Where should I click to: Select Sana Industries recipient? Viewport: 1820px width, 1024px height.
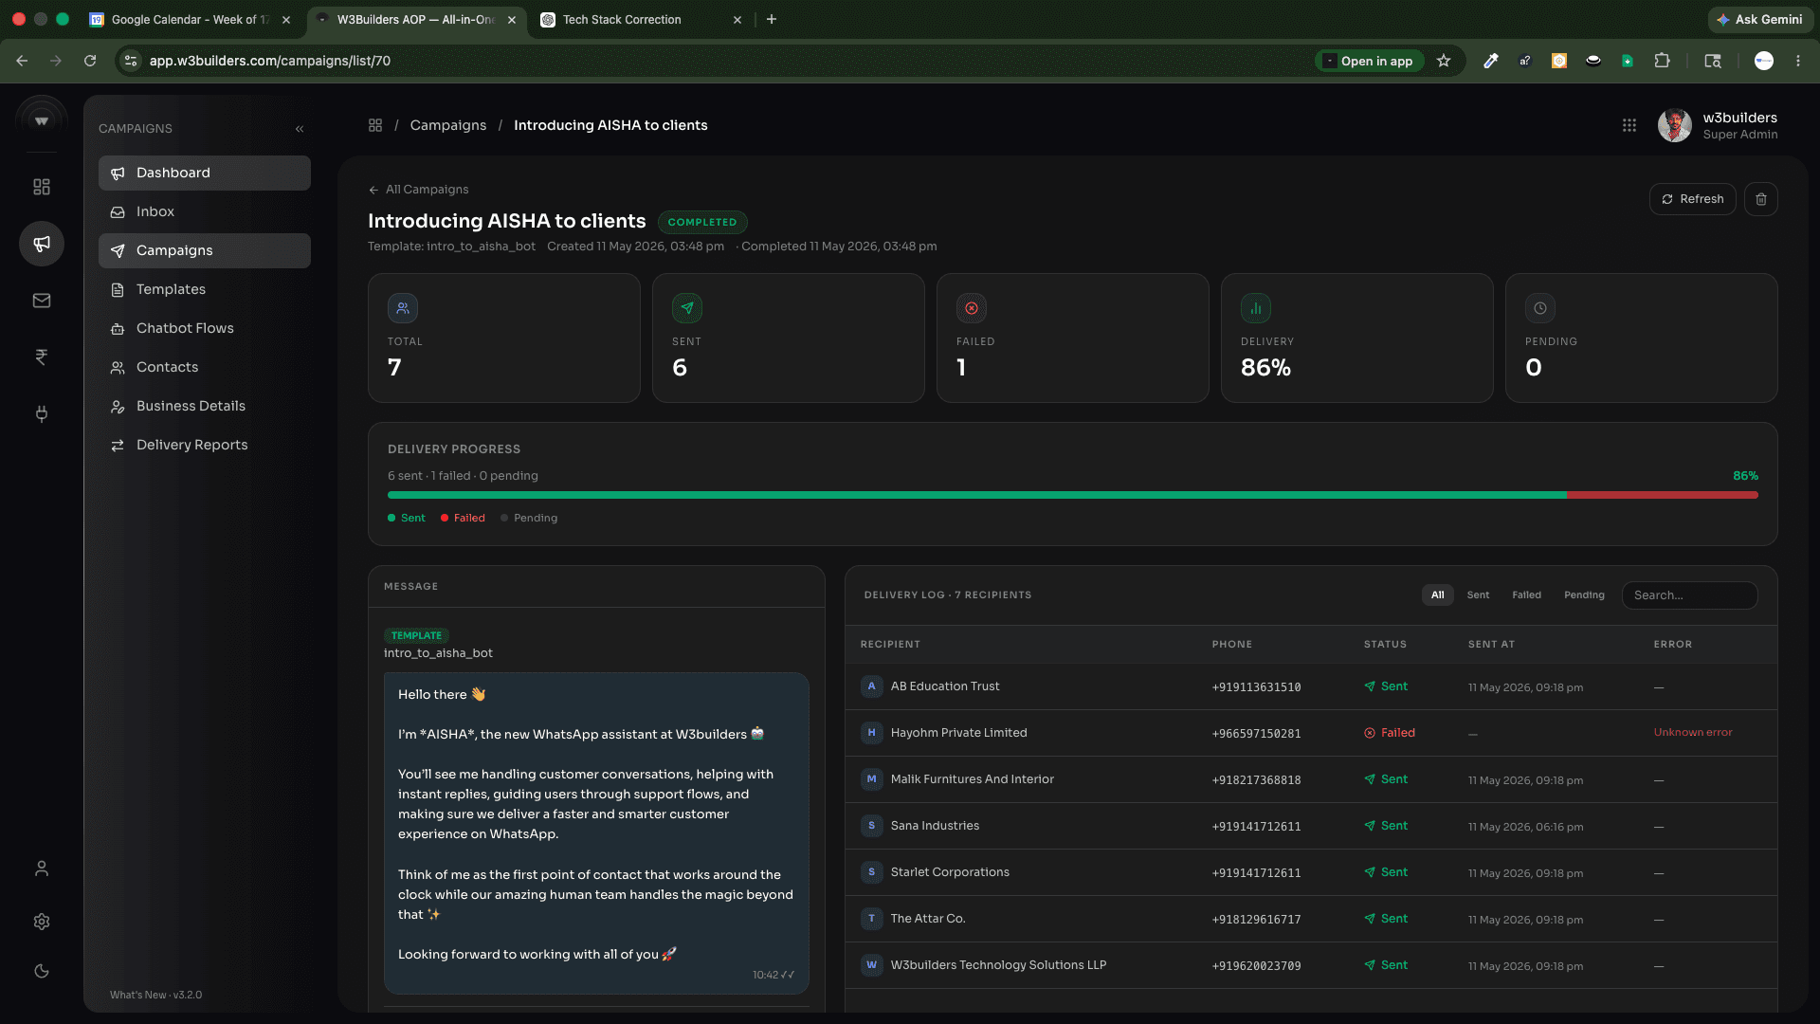click(1311, 826)
